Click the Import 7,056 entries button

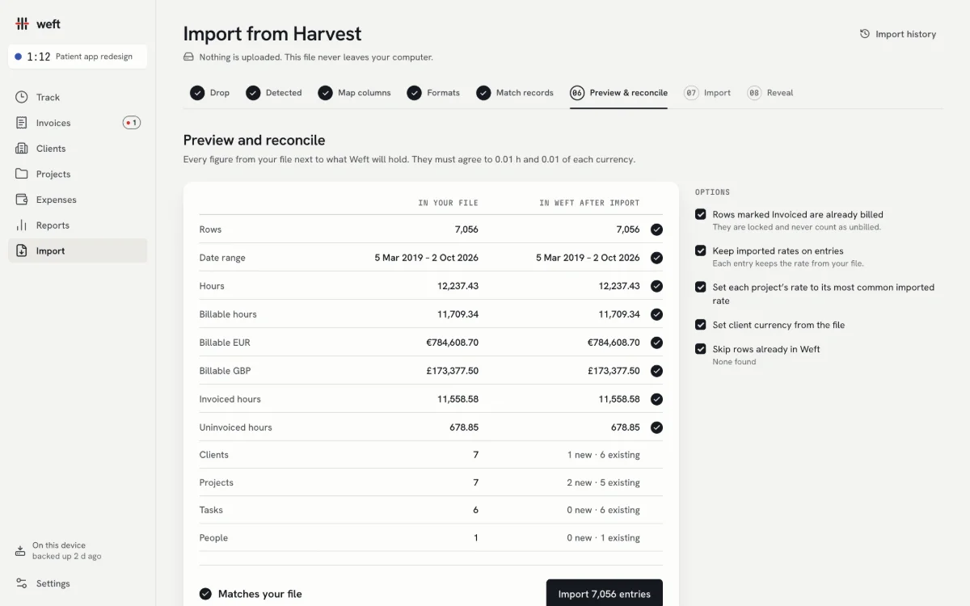pos(605,593)
